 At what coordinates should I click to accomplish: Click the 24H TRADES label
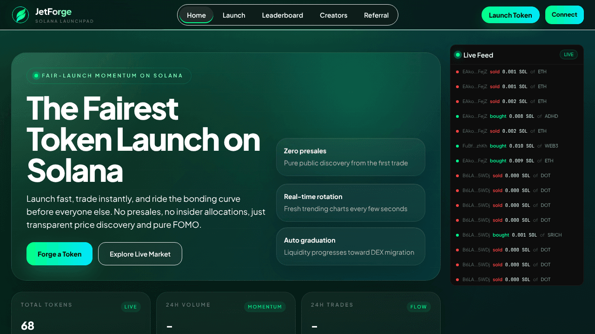[x=332, y=305]
